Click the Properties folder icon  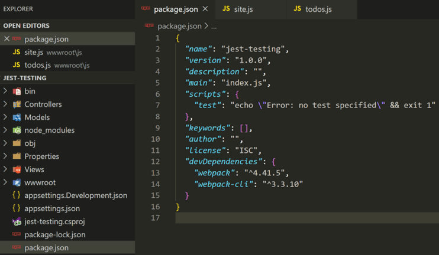[x=17, y=156]
